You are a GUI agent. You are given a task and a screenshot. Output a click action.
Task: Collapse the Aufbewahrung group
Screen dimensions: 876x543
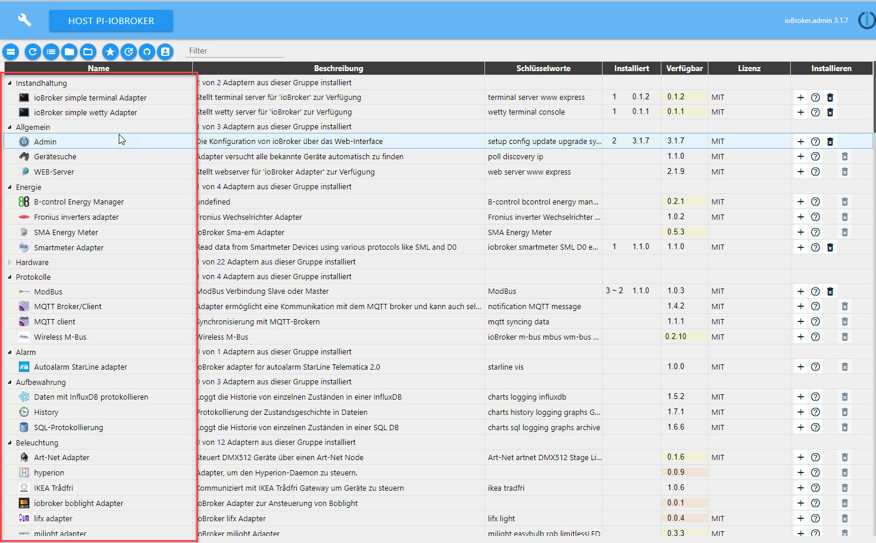coord(9,382)
